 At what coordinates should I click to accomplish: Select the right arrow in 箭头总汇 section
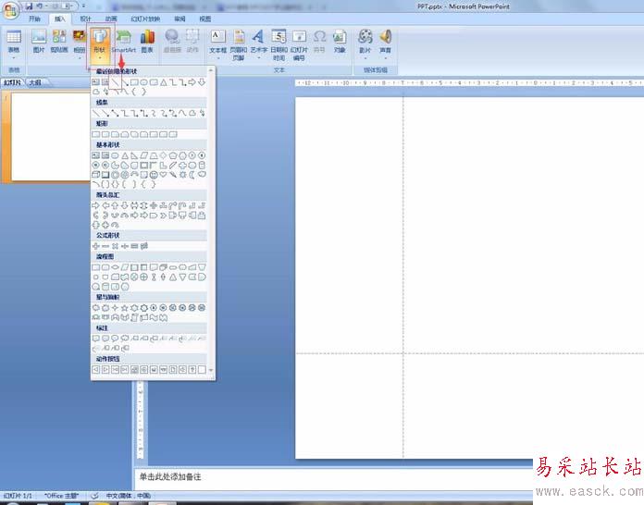(x=95, y=205)
